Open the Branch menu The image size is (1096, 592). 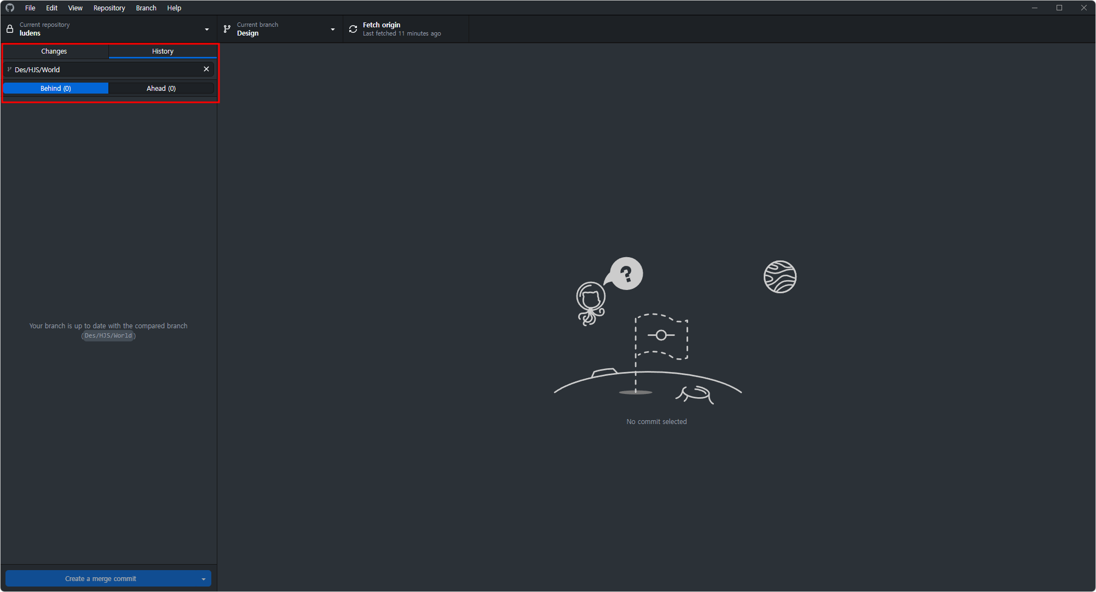tap(146, 8)
